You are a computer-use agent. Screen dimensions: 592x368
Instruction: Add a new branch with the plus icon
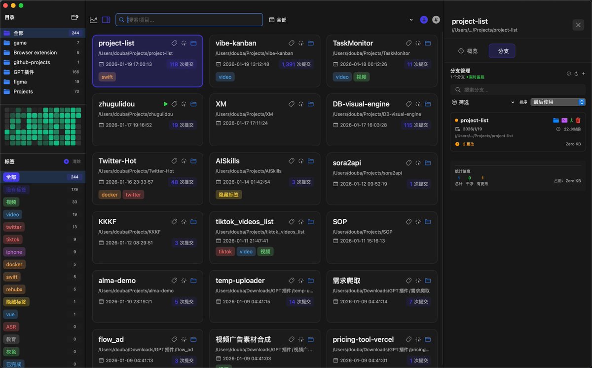click(584, 73)
